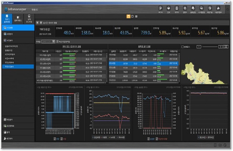Viewport: 233px width, 151px height.
Task: Expand the 유량분석 sidebar menu
Action: (x=18, y=34)
